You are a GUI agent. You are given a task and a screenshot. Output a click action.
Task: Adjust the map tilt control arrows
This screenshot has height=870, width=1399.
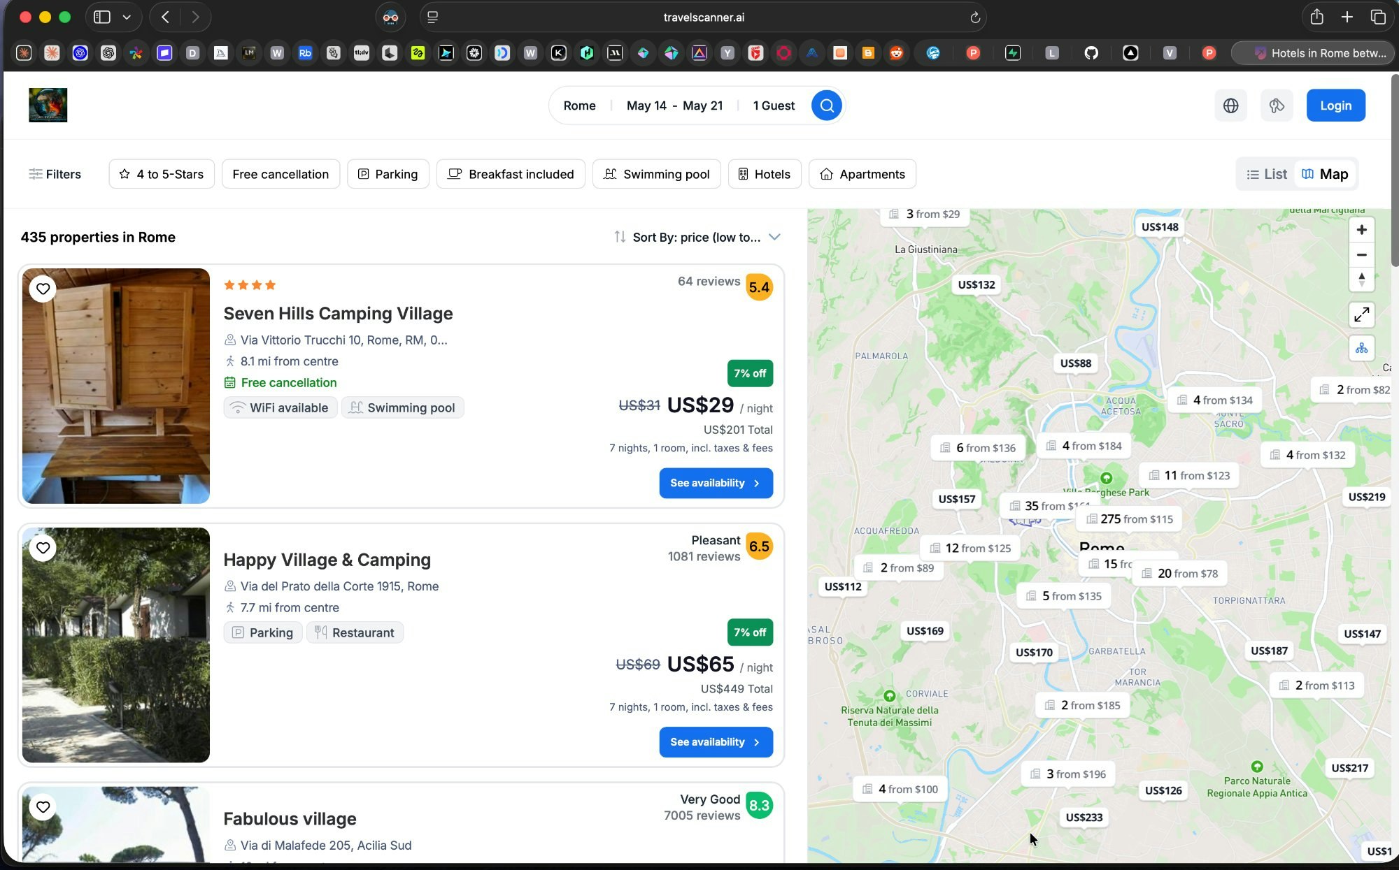tap(1362, 280)
